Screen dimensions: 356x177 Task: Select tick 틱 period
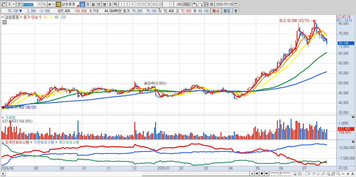[x=115, y=4]
